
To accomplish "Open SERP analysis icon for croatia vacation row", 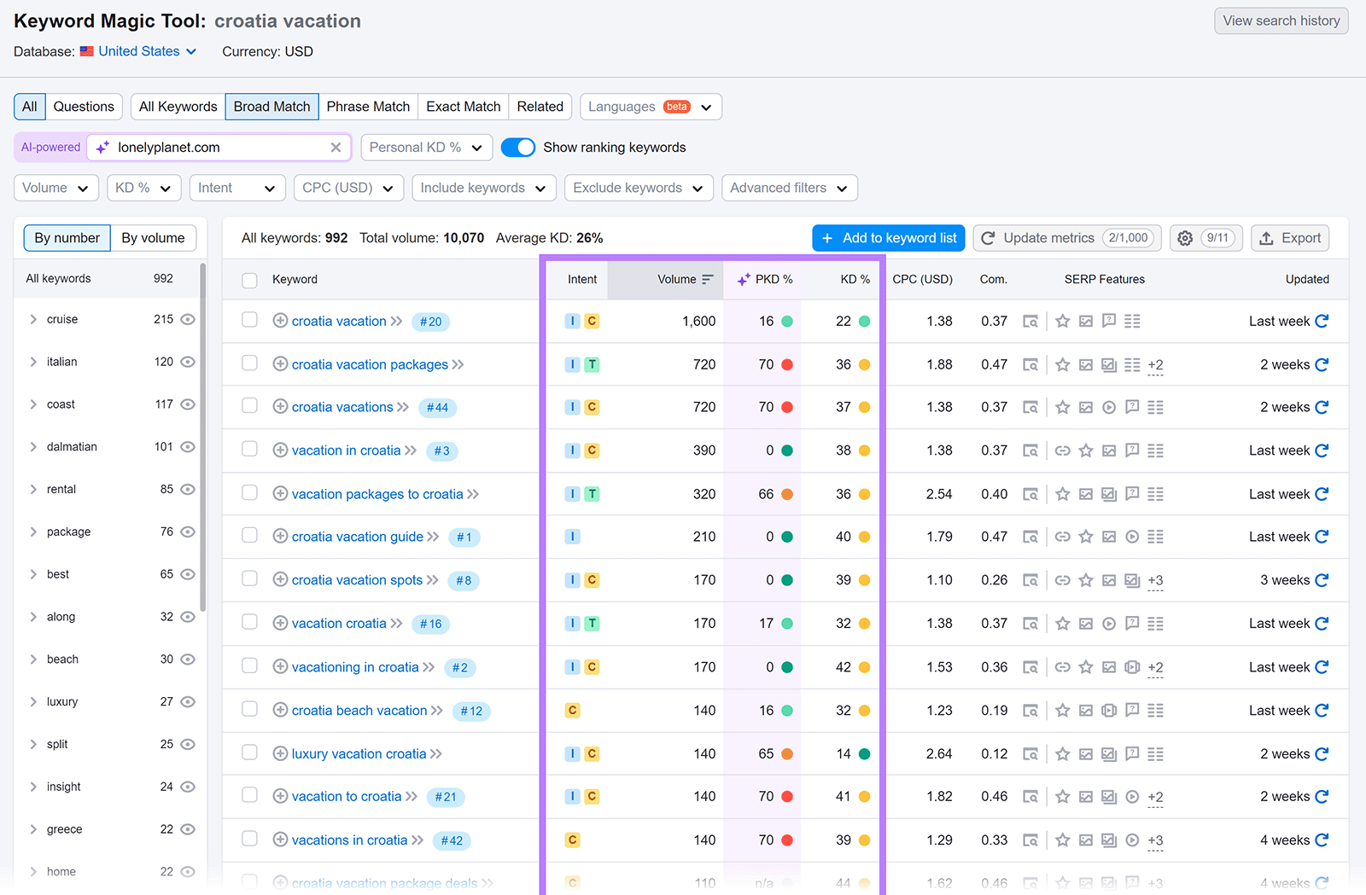I will click(1030, 322).
